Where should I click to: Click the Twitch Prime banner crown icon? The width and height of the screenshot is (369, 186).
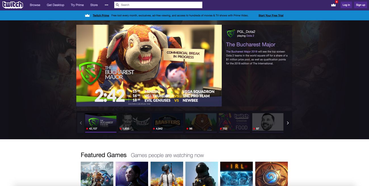(87, 15)
